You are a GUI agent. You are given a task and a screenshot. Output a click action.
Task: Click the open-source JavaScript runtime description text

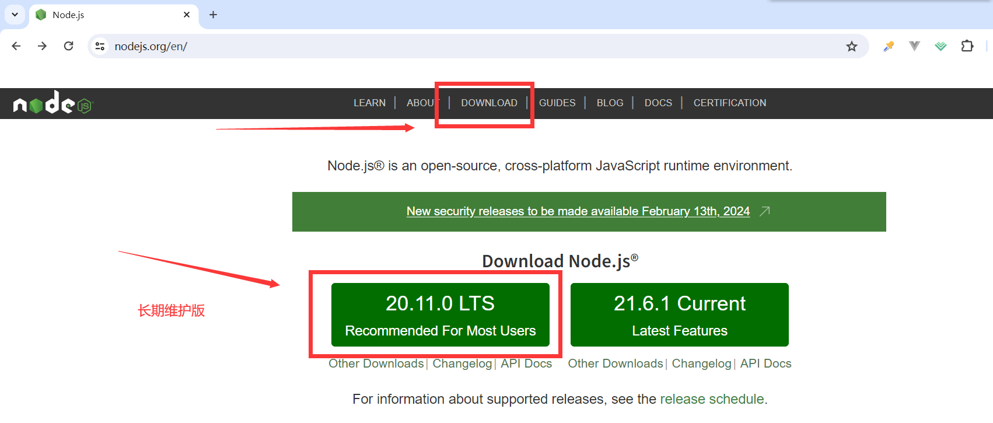(x=560, y=166)
